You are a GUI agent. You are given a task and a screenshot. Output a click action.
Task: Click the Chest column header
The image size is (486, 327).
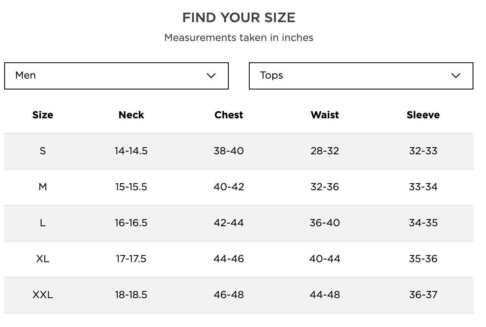(229, 115)
